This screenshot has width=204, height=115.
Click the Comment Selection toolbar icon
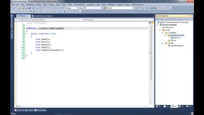point(38,11)
